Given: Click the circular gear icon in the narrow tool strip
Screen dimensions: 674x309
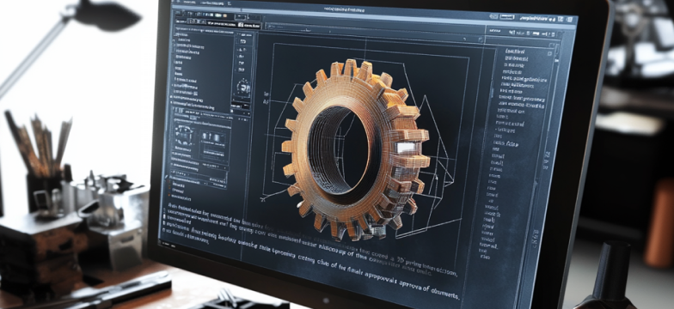Looking at the screenshot, I should point(244,88).
